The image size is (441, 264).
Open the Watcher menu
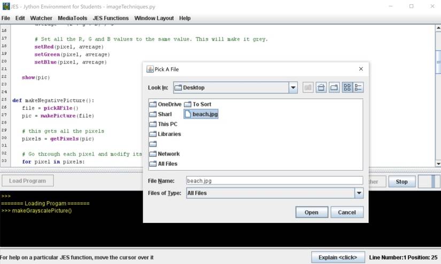coord(41,18)
